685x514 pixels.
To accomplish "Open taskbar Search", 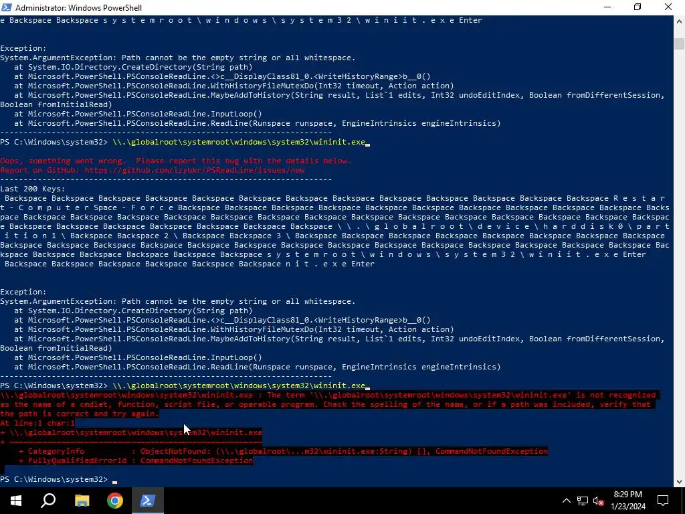I will click(x=48, y=501).
